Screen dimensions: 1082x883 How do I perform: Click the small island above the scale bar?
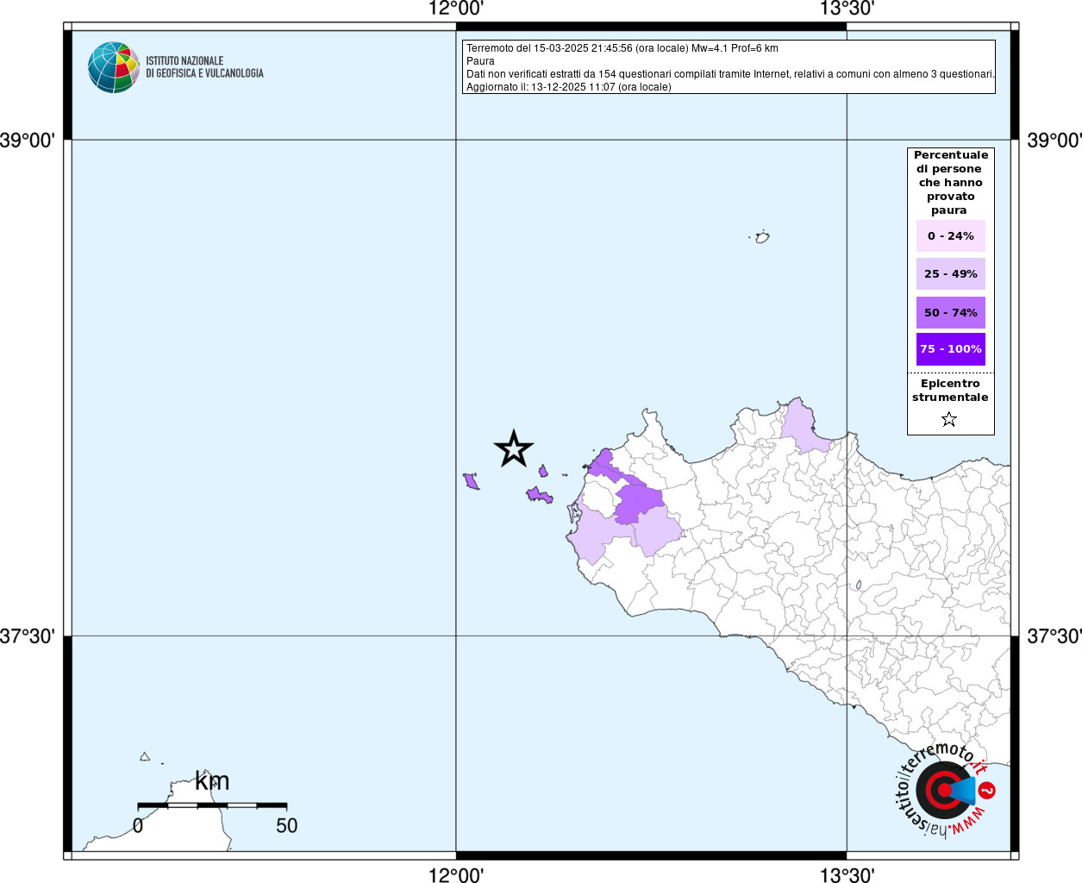pos(145,757)
